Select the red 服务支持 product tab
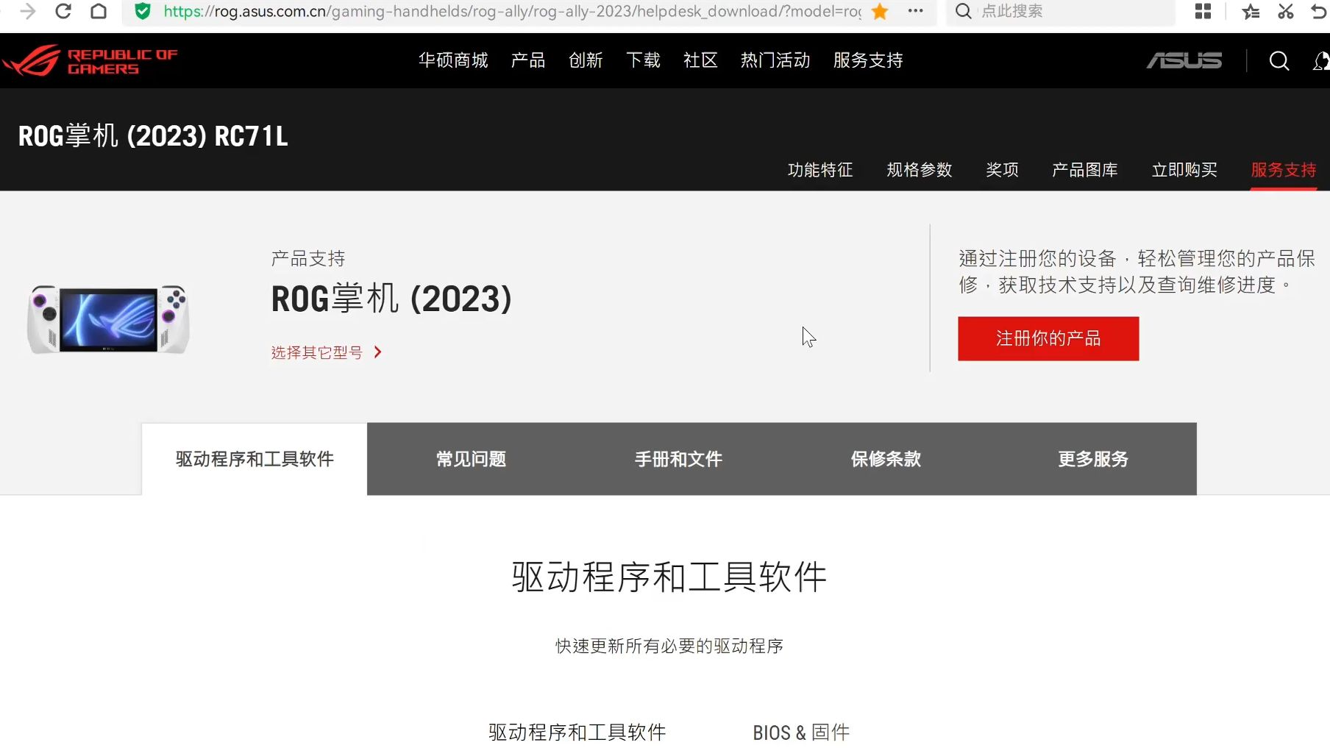The width and height of the screenshot is (1330, 748). coord(1284,170)
